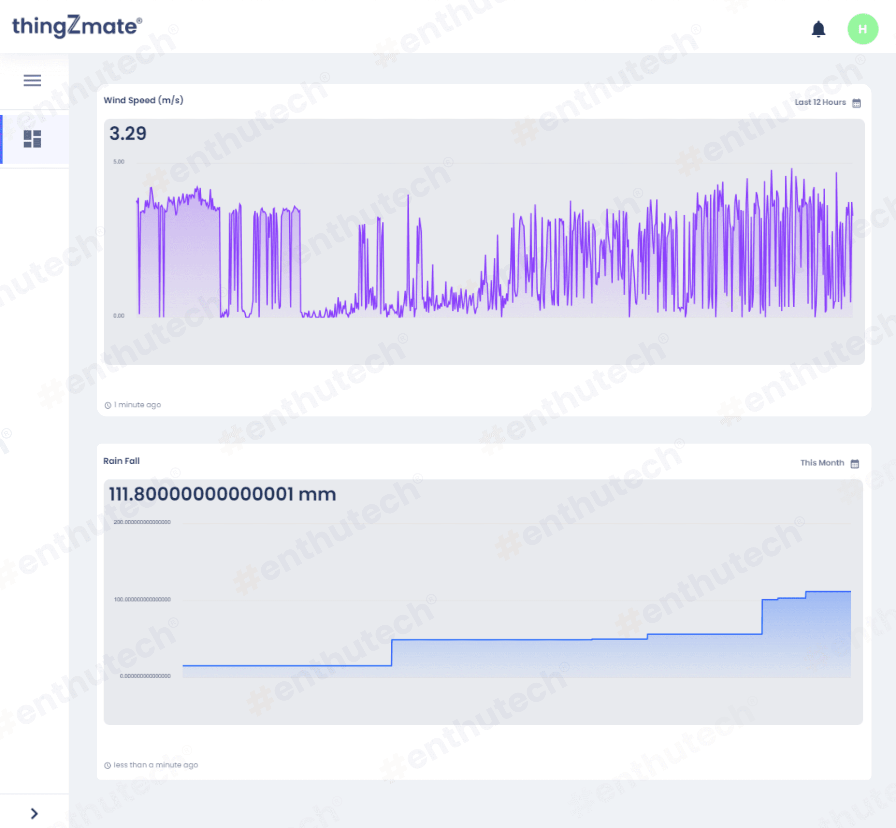Open the notifications bell

(818, 29)
